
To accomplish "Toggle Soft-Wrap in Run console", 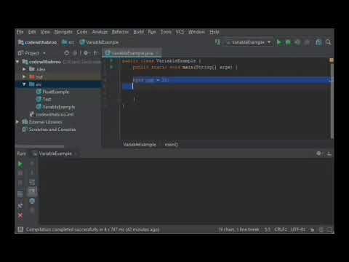I will point(32,182).
